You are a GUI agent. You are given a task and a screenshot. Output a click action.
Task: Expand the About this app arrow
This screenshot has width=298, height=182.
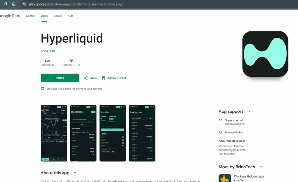tap(75, 173)
